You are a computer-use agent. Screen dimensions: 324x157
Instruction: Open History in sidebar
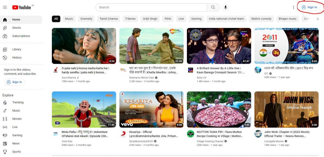[21, 58]
